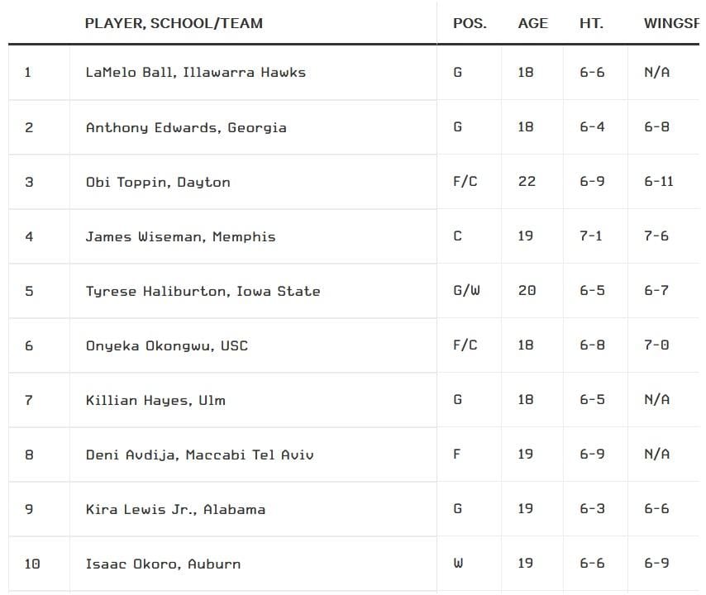
Task: Click Onyeka Okongwu's wingspan 7-0
Action: (x=656, y=345)
